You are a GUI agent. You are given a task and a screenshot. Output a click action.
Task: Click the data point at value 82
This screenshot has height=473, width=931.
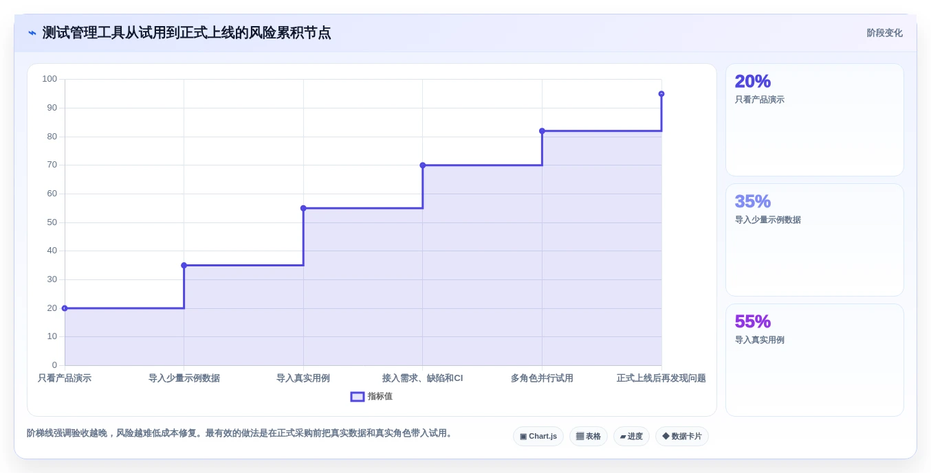coord(542,130)
